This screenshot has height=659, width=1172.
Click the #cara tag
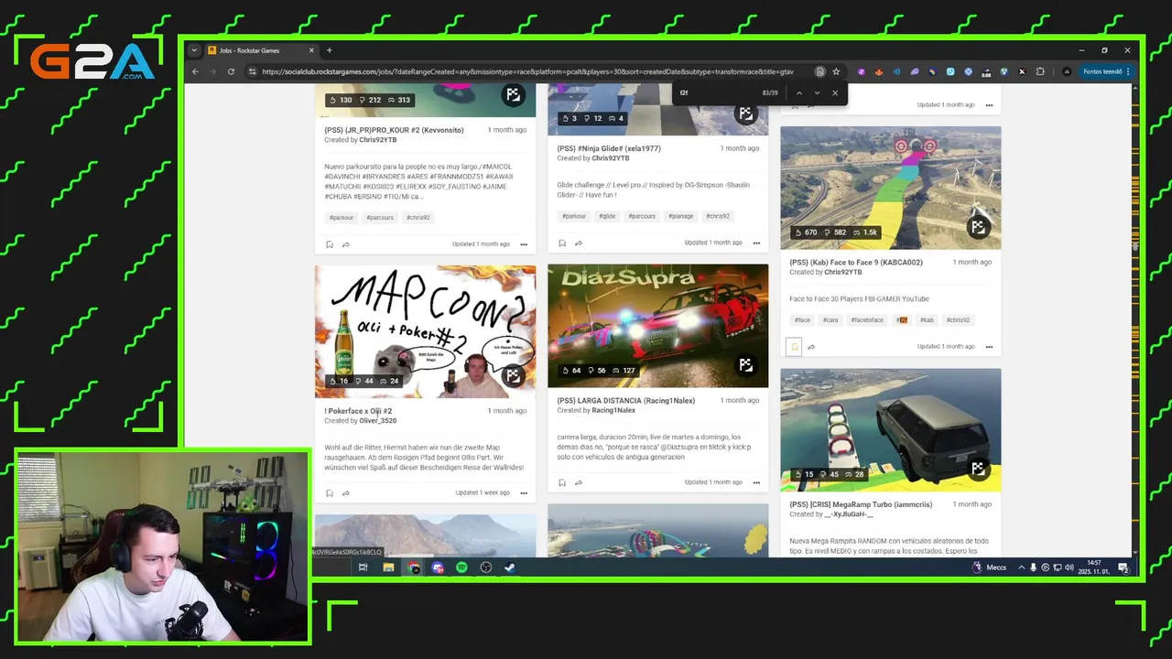click(830, 320)
